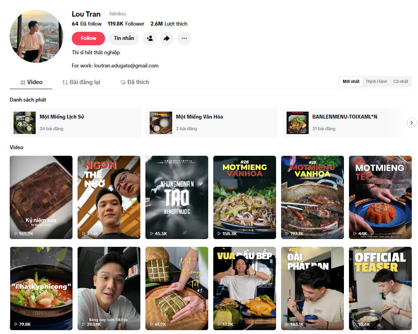Open the Một Miếng Văn Hóa playlist
Viewport: 418px width, 334px height.
tap(212, 123)
